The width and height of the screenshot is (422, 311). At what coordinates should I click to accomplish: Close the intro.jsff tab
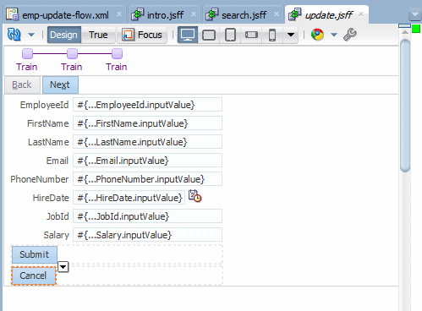click(194, 14)
